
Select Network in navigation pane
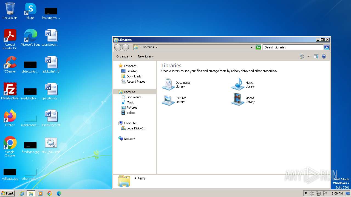(x=129, y=139)
